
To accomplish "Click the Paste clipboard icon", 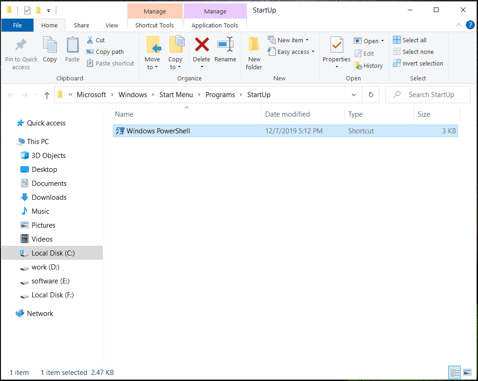I will click(x=73, y=45).
